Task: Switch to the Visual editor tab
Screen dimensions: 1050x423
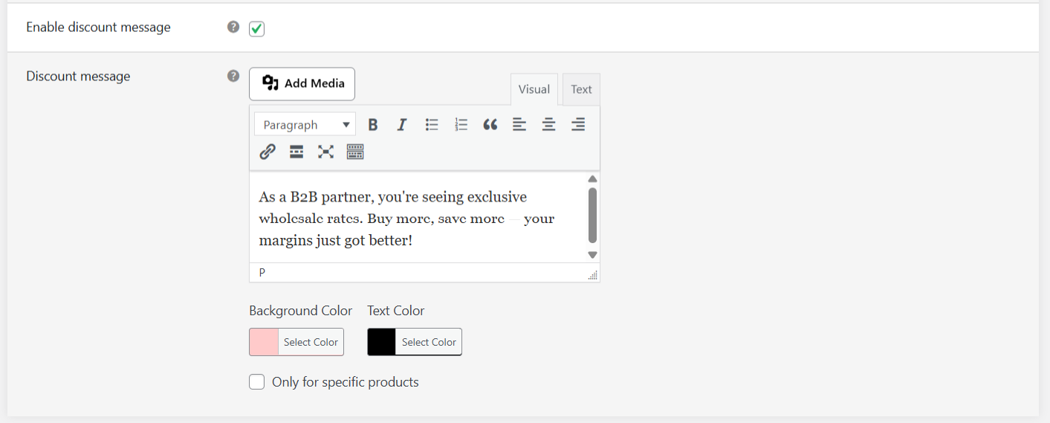Action: point(534,89)
